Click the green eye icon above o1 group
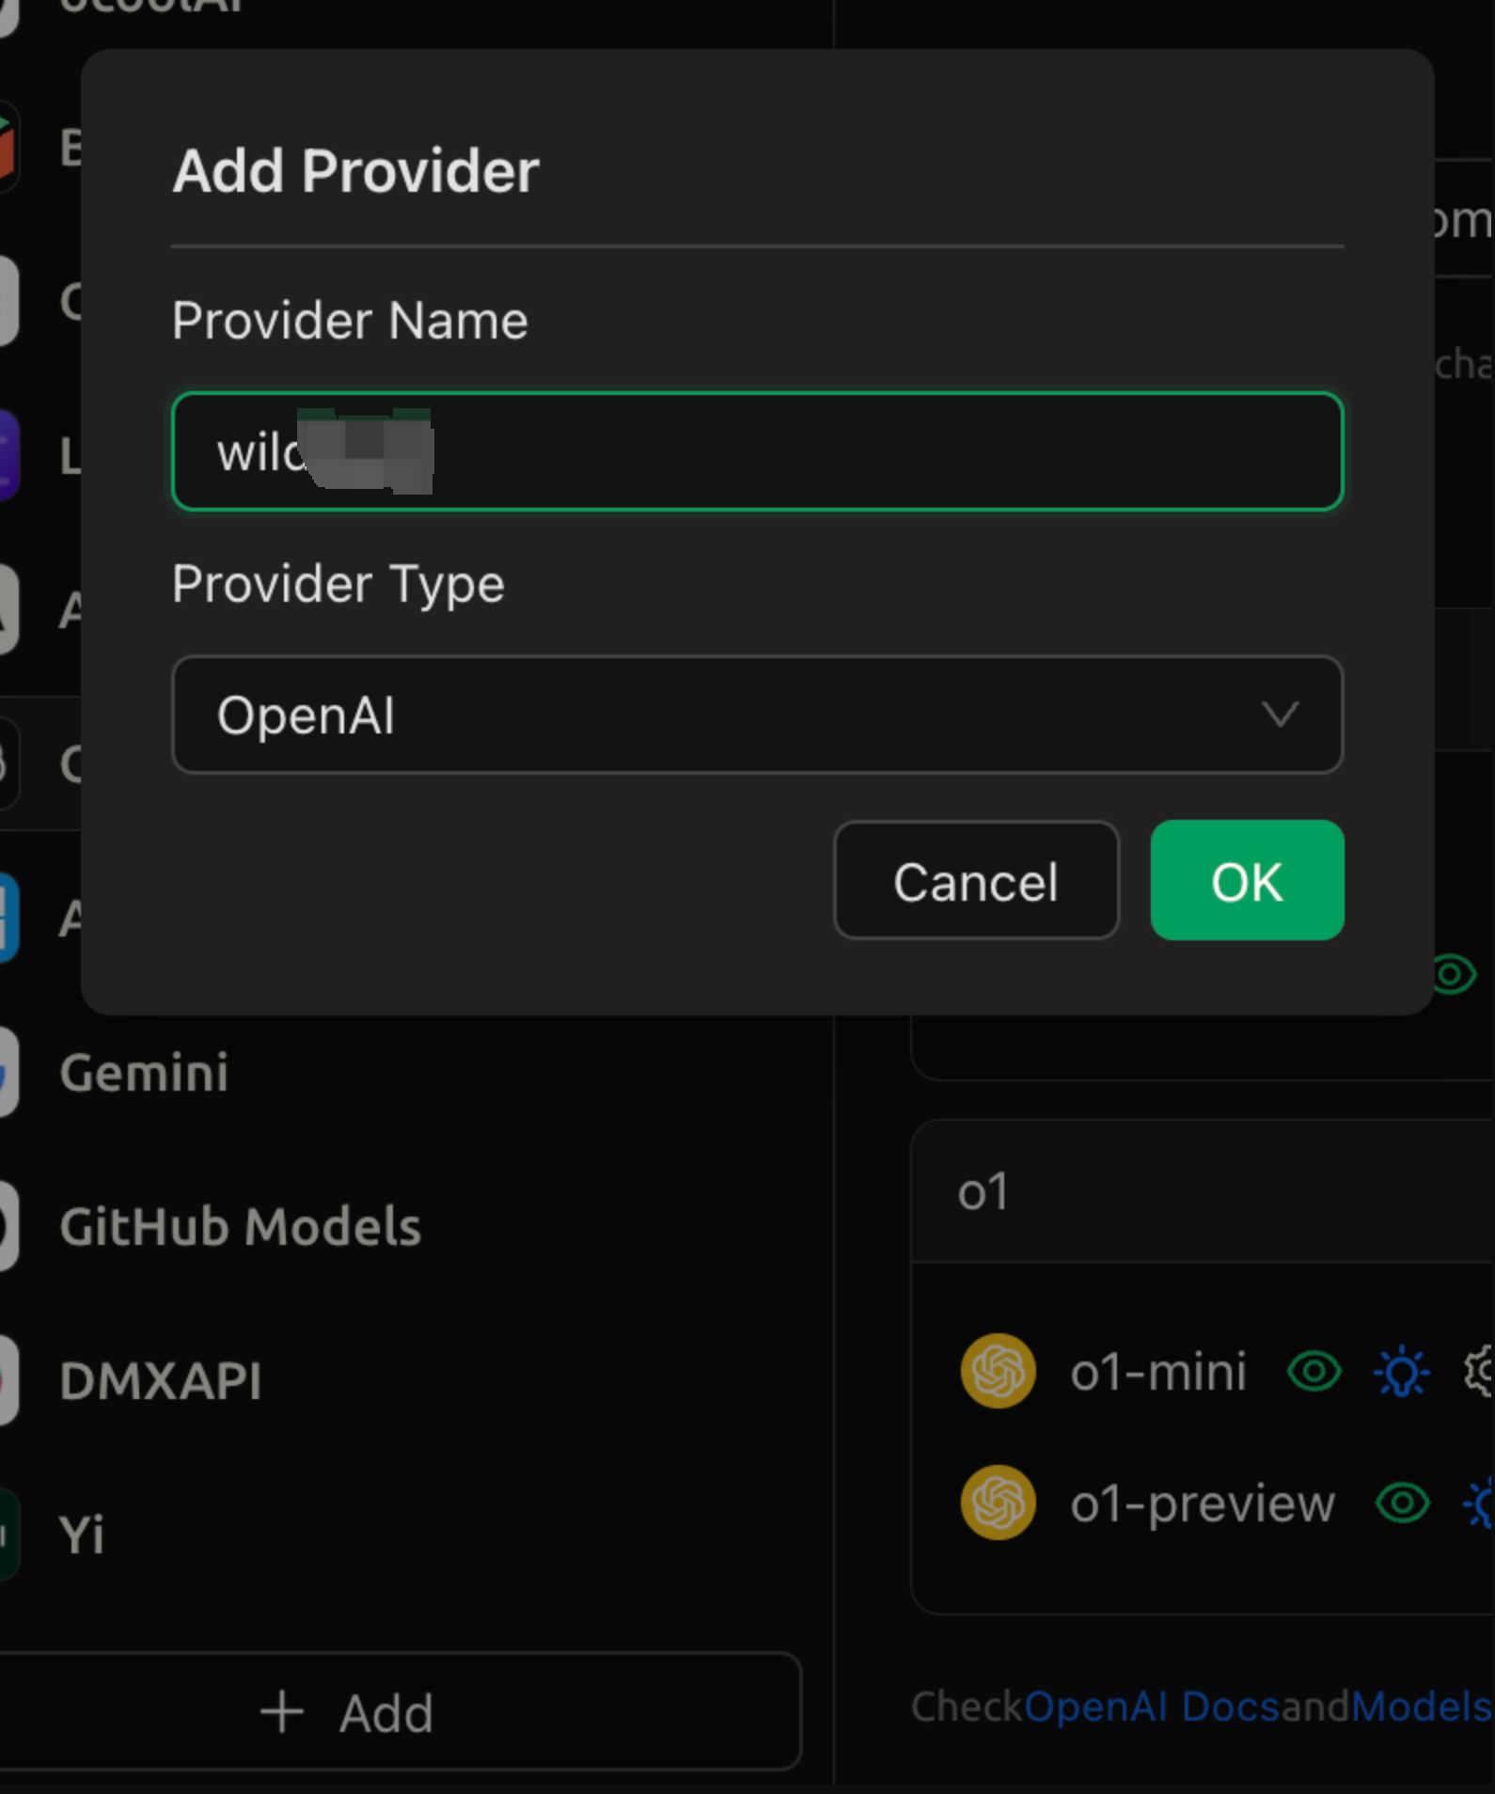Image resolution: width=1495 pixels, height=1794 pixels. (x=1454, y=974)
